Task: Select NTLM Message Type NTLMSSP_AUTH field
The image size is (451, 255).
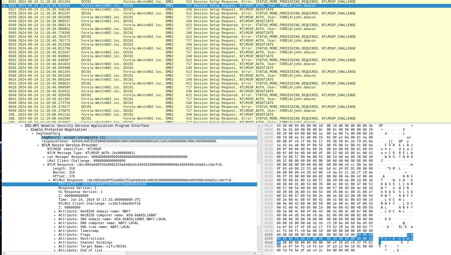Action: (x=91, y=153)
